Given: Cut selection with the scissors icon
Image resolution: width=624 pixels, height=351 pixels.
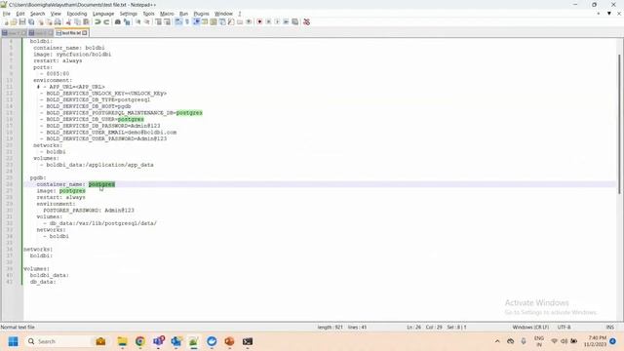Looking at the screenshot, I should [x=68, y=21].
